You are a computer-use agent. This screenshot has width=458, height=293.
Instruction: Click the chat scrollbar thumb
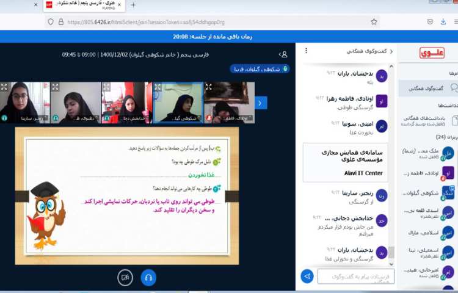coord(391,252)
